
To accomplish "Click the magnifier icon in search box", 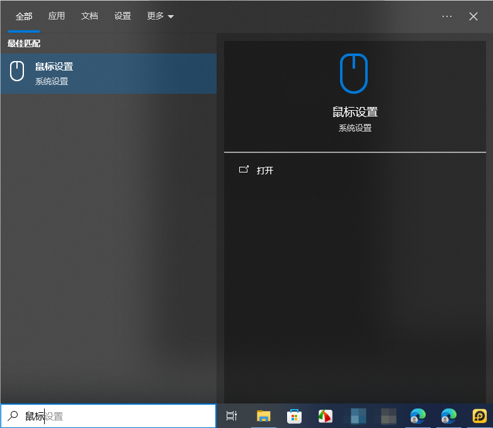I will [13, 416].
